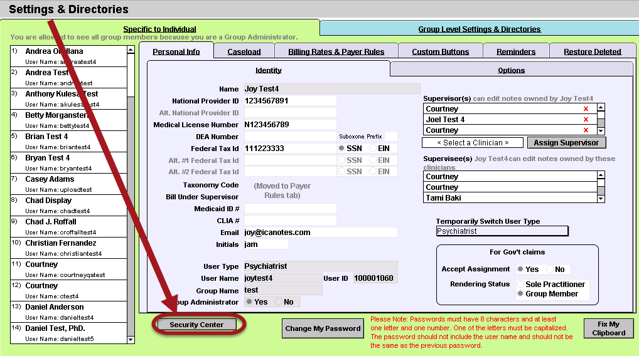Remove Joel Test 4 from Supervisor list
639x356 pixels.
tap(585, 120)
